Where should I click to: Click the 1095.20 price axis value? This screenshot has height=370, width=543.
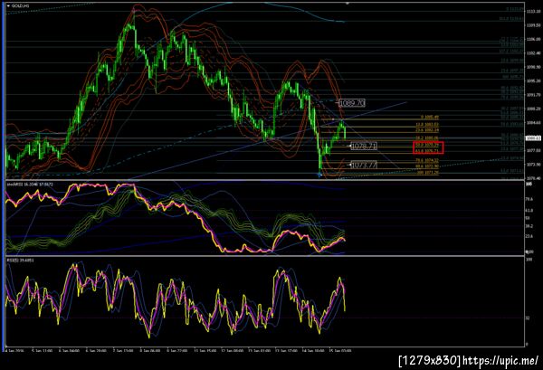(x=534, y=81)
